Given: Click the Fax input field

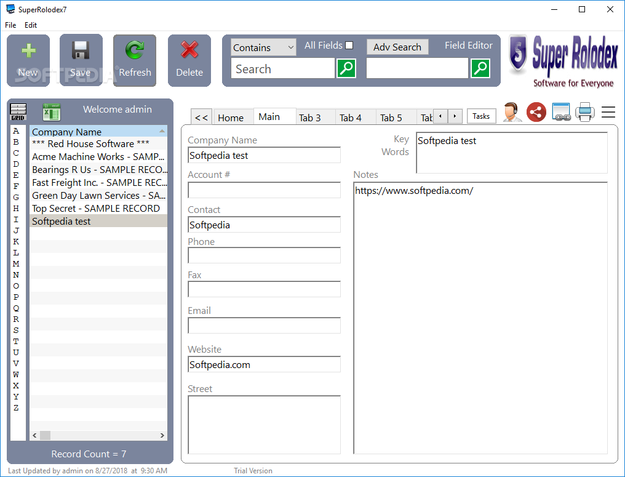Looking at the screenshot, I should pyautogui.click(x=265, y=289).
